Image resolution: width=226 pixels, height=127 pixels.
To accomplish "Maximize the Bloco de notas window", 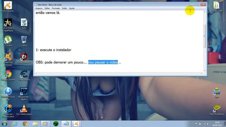I will tap(198, 5).
